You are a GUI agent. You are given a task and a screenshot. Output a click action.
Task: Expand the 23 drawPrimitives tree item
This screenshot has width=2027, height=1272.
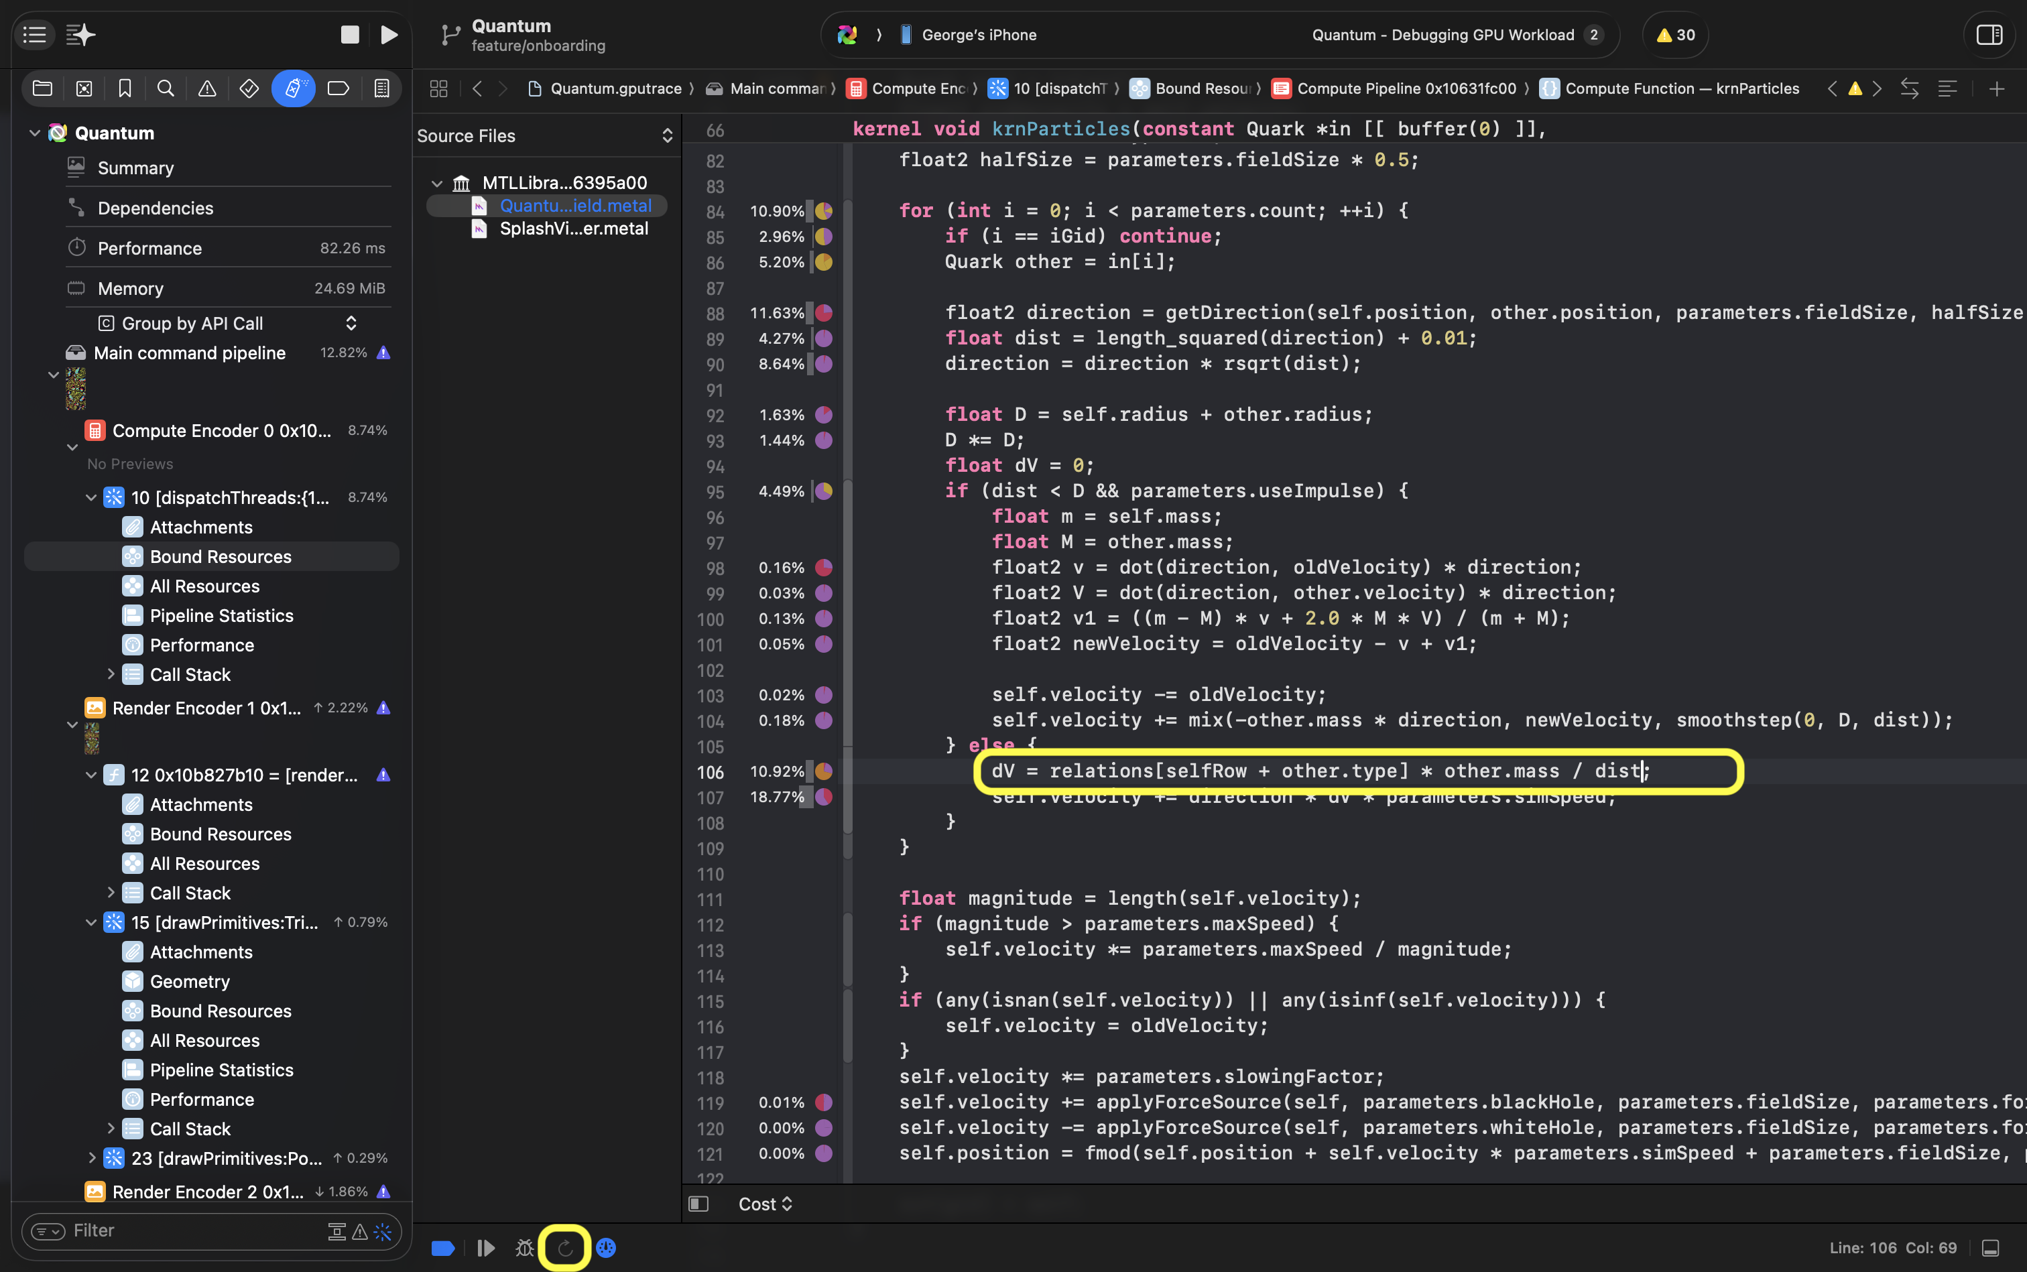point(92,1157)
